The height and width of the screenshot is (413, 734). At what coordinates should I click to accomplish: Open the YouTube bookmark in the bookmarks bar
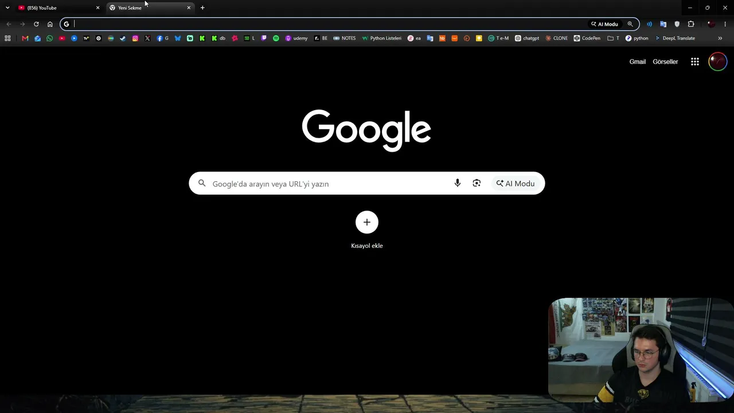pos(62,38)
